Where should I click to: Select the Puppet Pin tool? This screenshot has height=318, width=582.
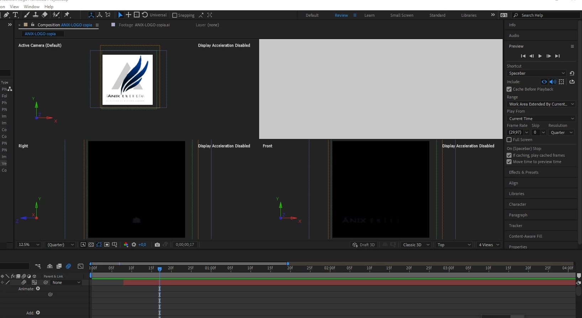67,15
